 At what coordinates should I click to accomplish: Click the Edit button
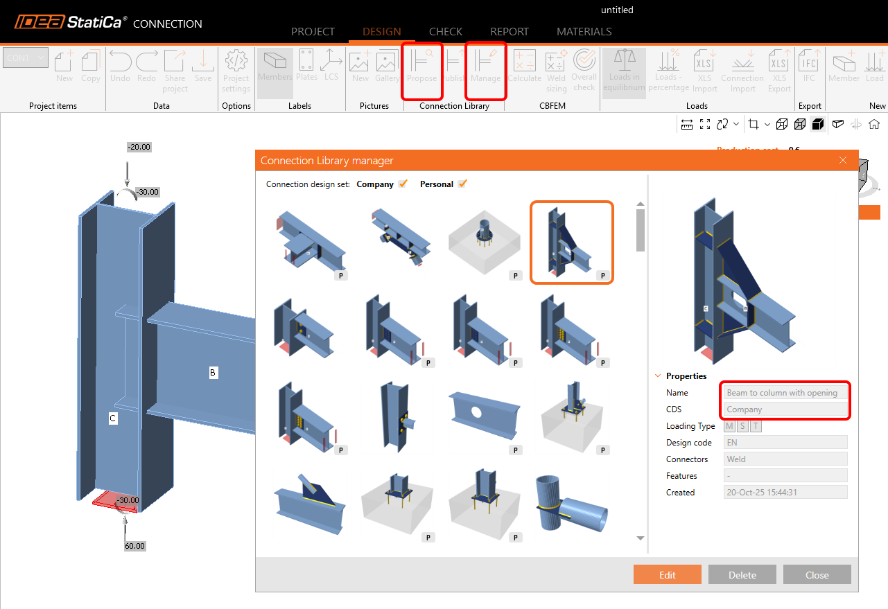tap(667, 575)
